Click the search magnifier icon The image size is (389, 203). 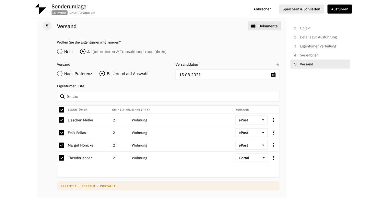(63, 96)
